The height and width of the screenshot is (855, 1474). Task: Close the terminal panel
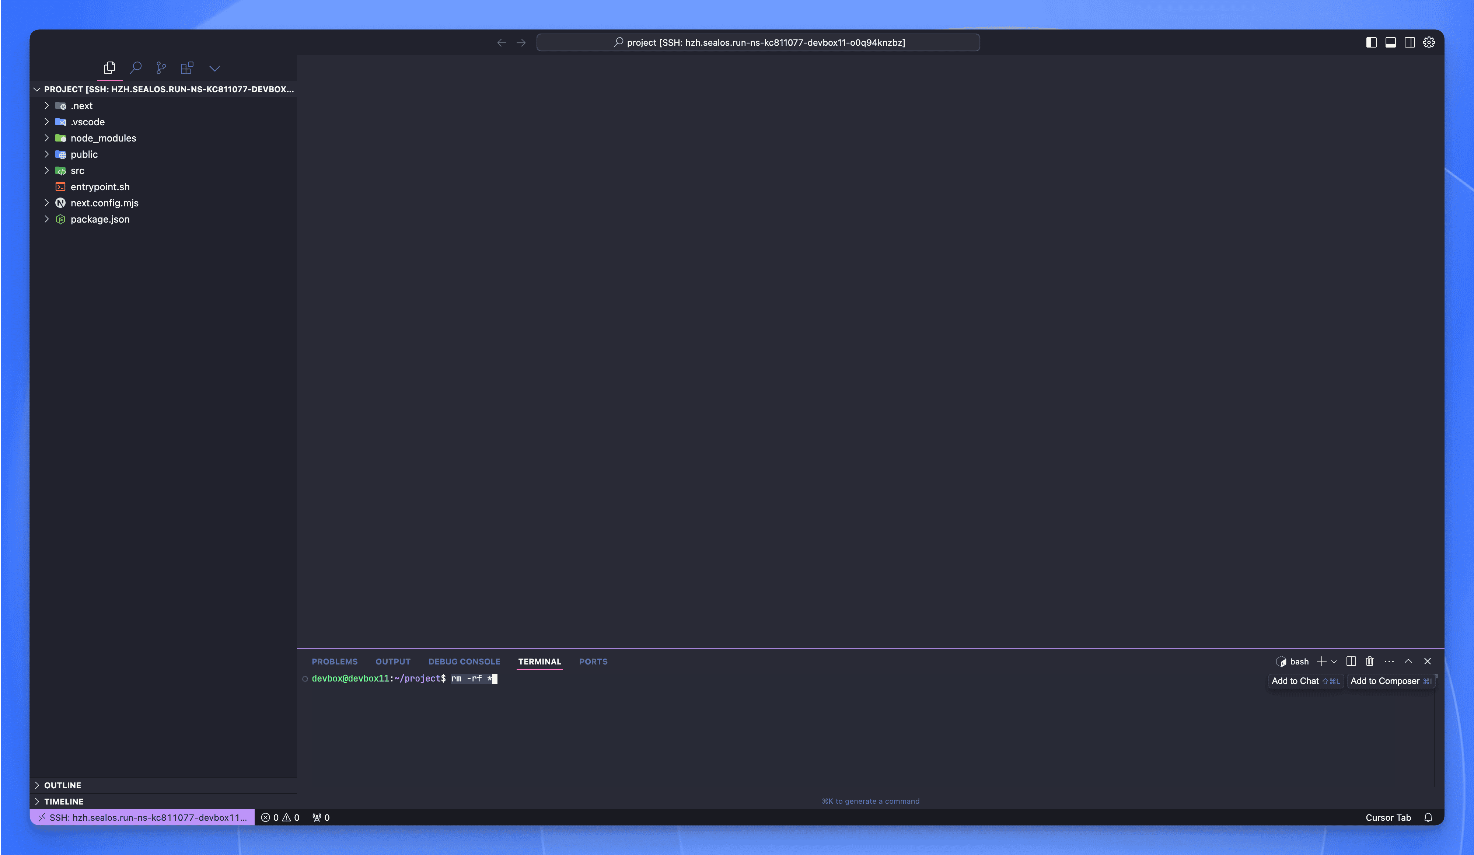coord(1428,662)
